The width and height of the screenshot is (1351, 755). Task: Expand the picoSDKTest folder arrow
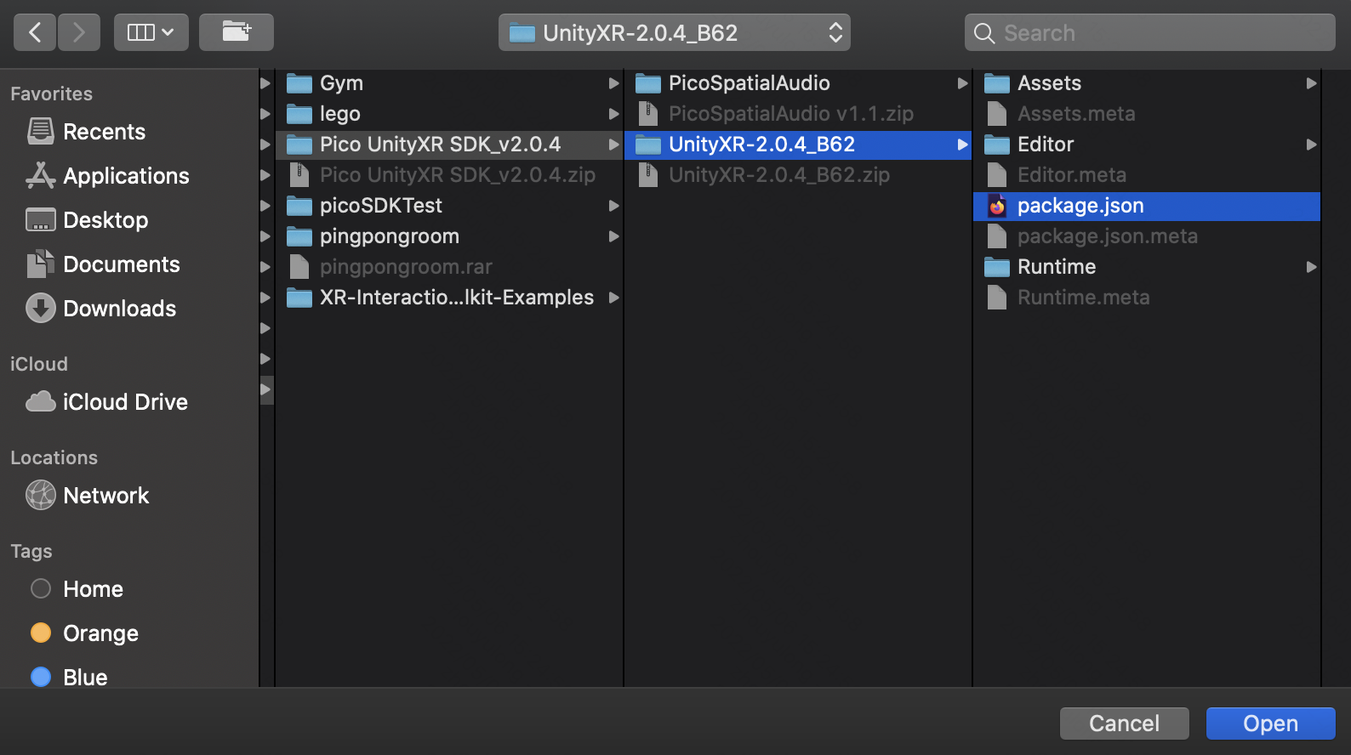[613, 206]
